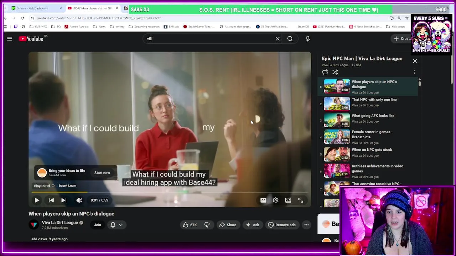This screenshot has height=256, width=456.
Task: Open Viva La Dirt League channel name link
Action: point(60,223)
